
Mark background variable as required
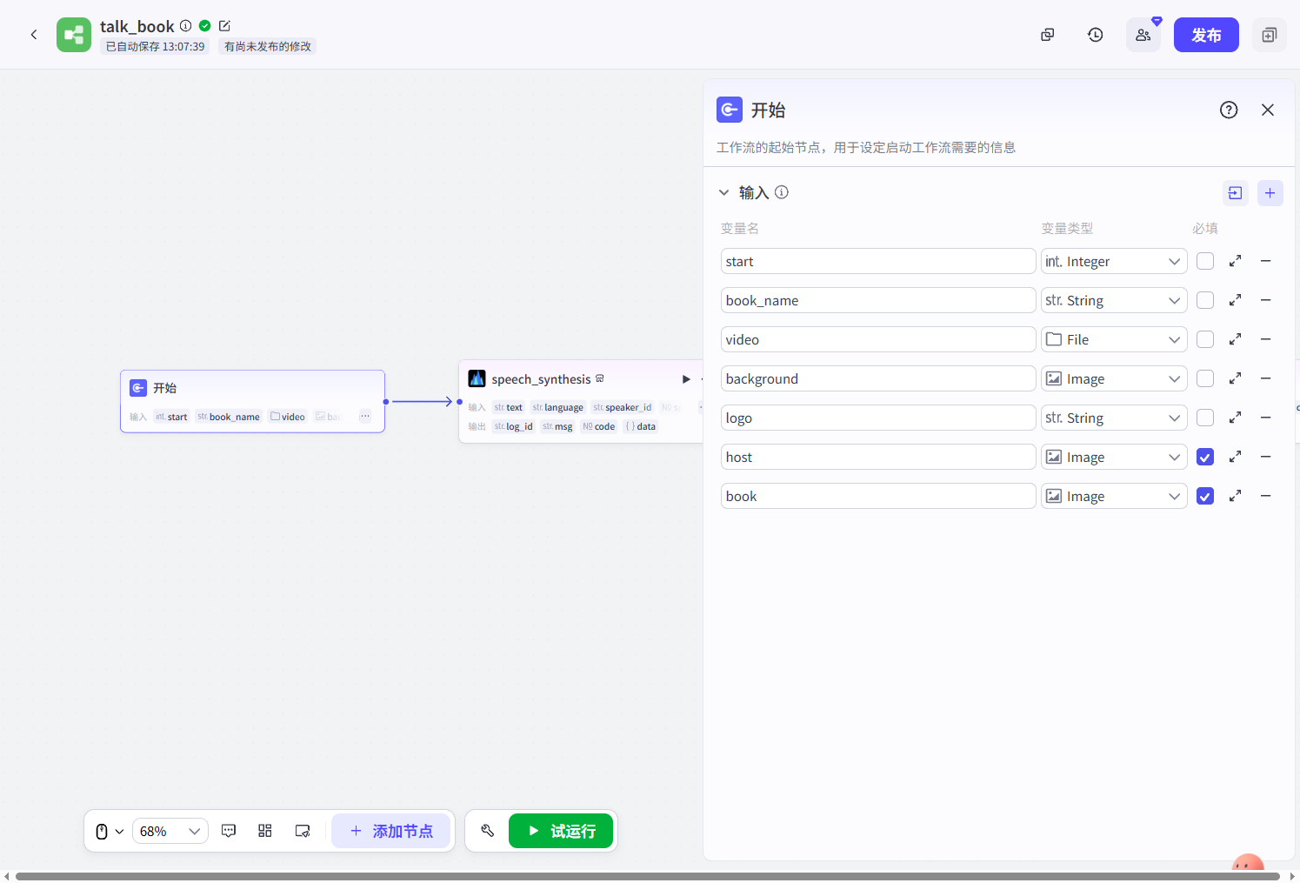[1205, 378]
